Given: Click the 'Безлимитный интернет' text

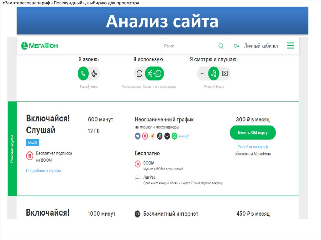Looking at the screenshot, I should tap(171, 214).
